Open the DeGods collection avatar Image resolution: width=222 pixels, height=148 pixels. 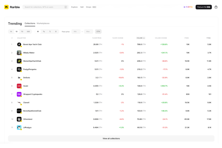click(19, 78)
